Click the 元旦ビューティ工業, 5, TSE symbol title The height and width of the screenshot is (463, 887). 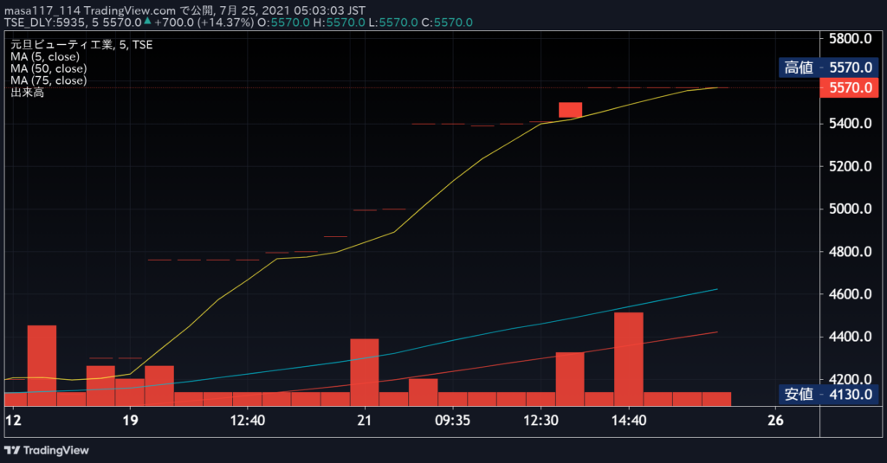pyautogui.click(x=81, y=45)
